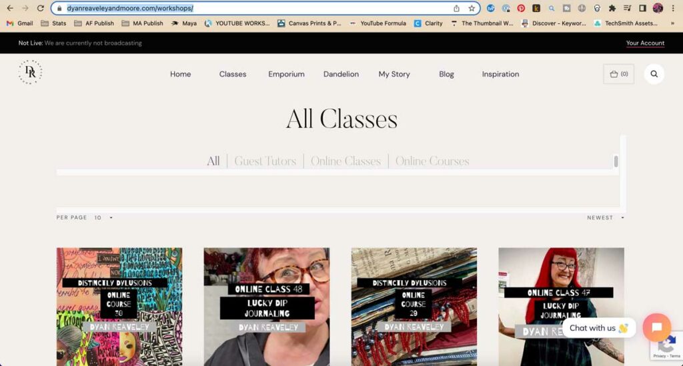Screen dimensions: 683x366
Task: Open the Your Account link
Action: click(x=645, y=43)
